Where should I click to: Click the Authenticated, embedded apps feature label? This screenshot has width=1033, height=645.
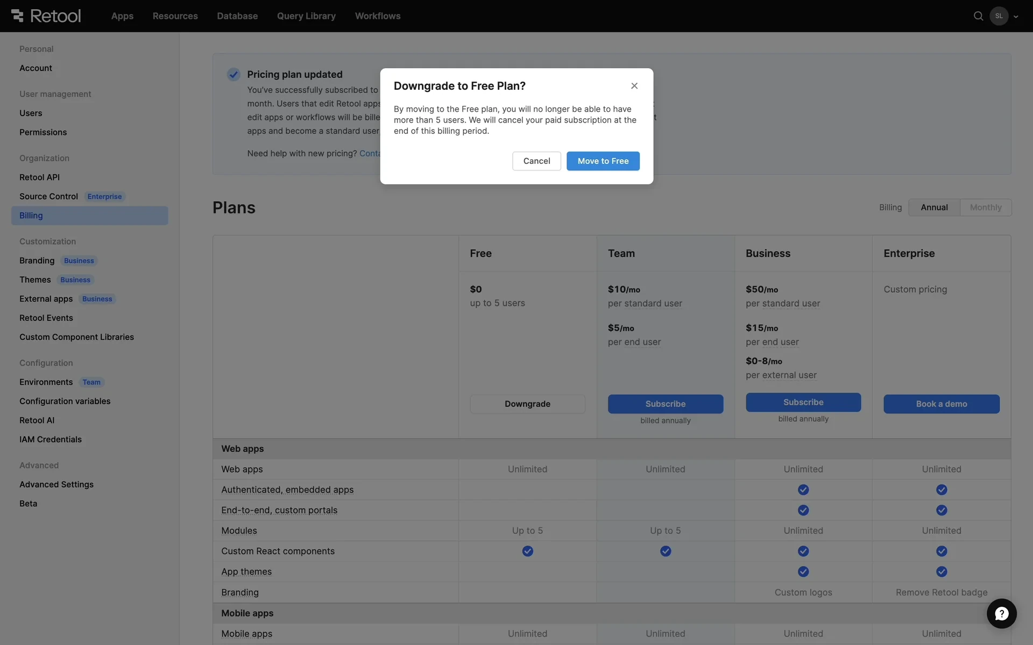click(287, 490)
